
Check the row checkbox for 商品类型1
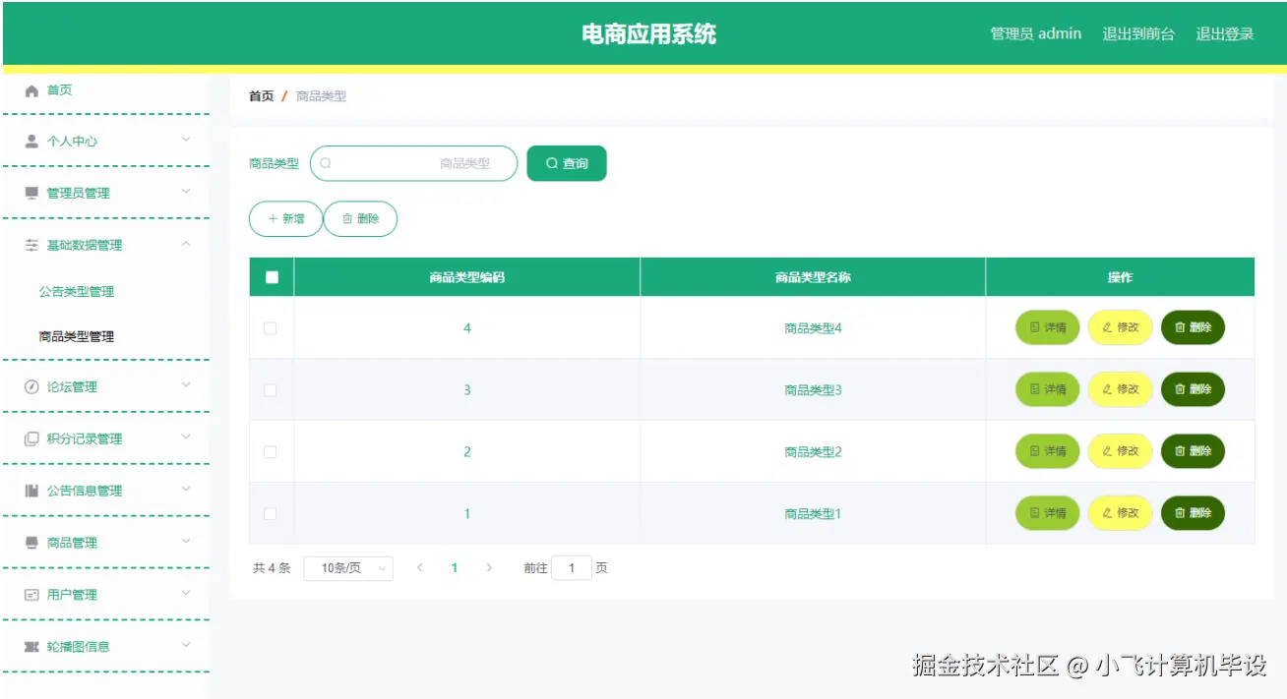tap(272, 512)
